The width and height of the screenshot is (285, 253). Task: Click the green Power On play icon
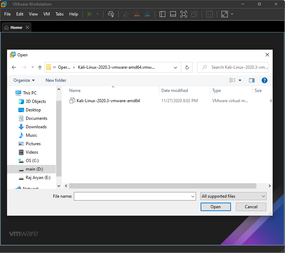[x=90, y=14]
